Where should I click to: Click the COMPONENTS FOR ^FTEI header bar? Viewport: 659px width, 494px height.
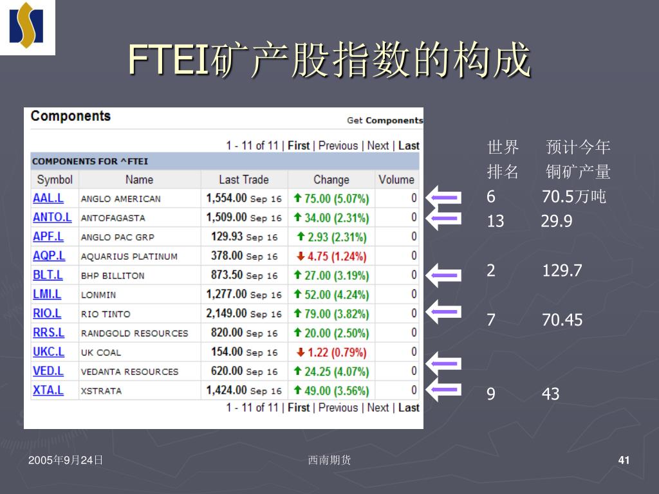(225, 161)
